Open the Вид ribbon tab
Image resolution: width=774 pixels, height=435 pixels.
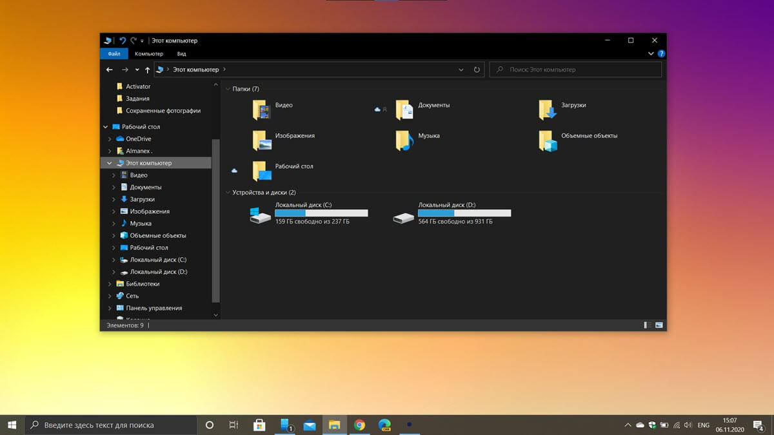[182, 54]
